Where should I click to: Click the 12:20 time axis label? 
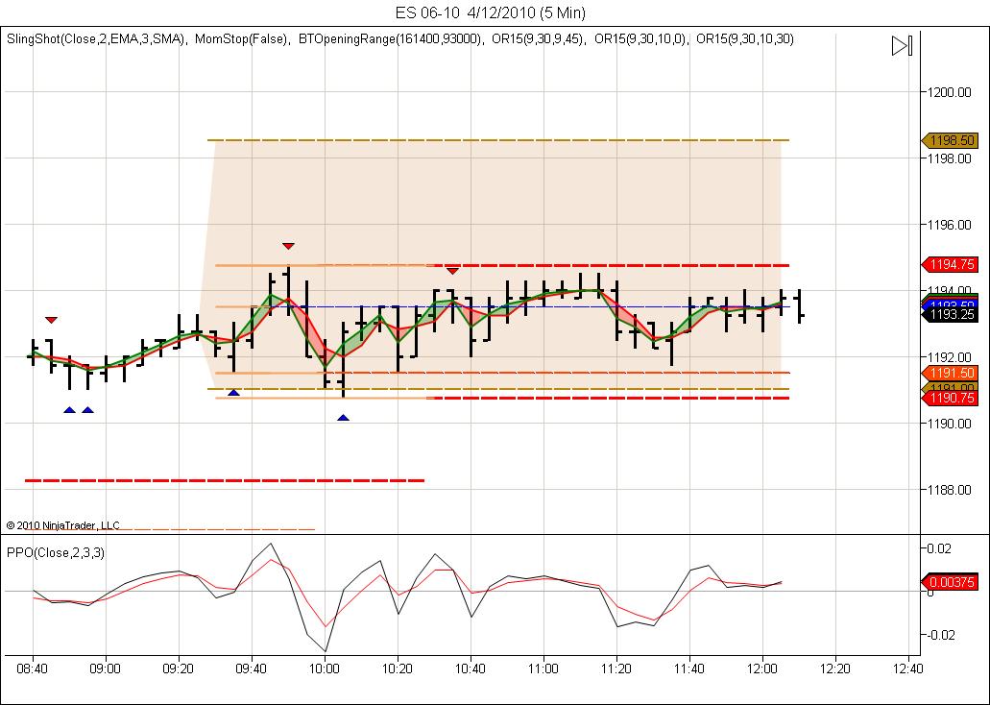pos(835,669)
